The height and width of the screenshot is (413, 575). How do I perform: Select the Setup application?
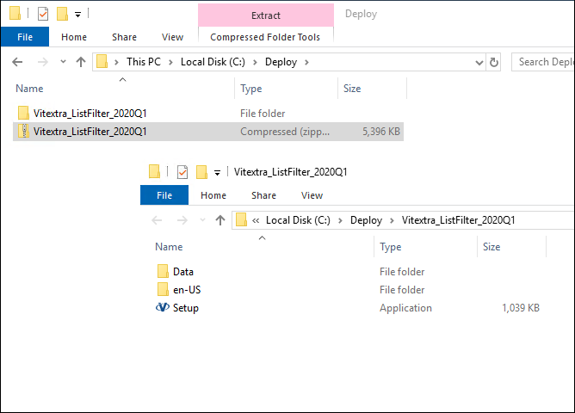pos(186,308)
